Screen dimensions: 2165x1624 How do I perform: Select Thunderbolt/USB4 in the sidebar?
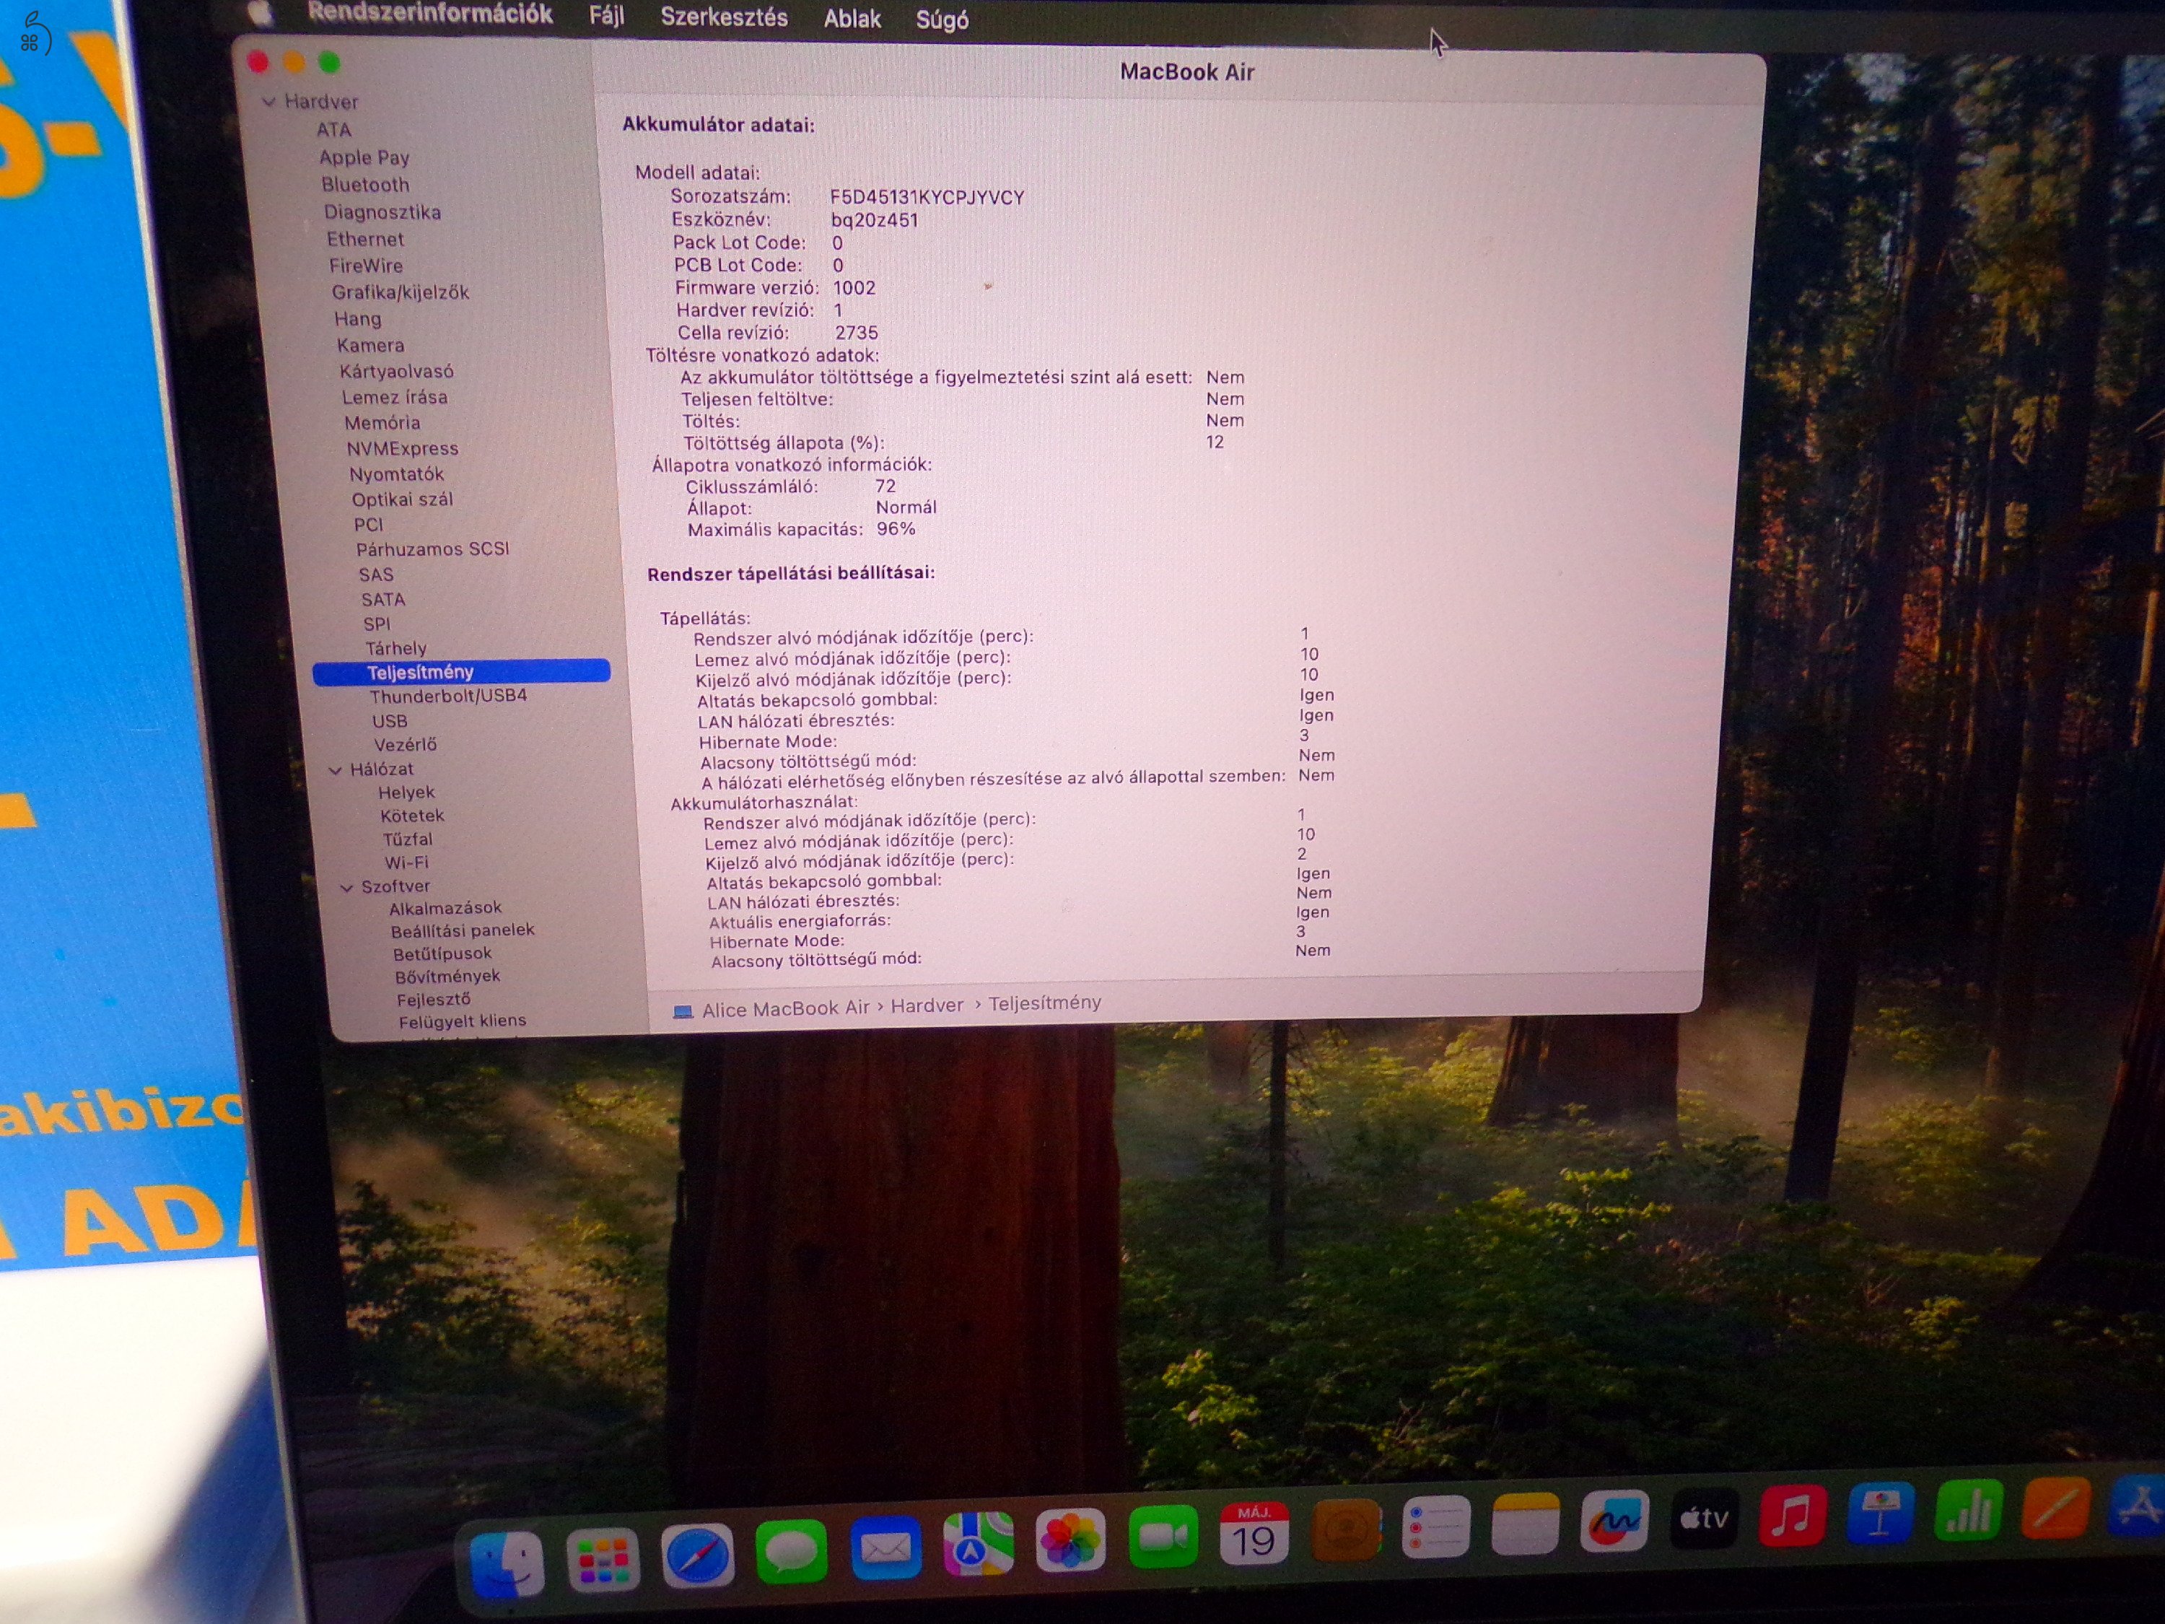point(448,696)
